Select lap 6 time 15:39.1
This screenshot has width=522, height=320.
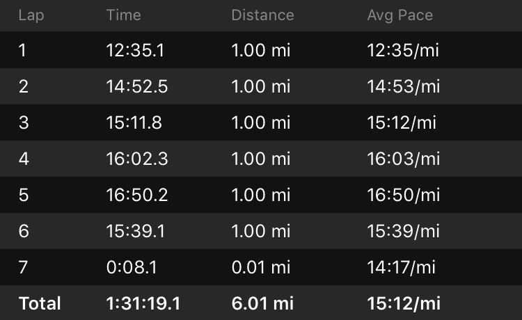[136, 232]
